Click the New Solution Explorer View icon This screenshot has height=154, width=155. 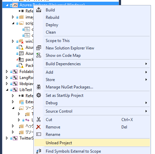click(39, 48)
